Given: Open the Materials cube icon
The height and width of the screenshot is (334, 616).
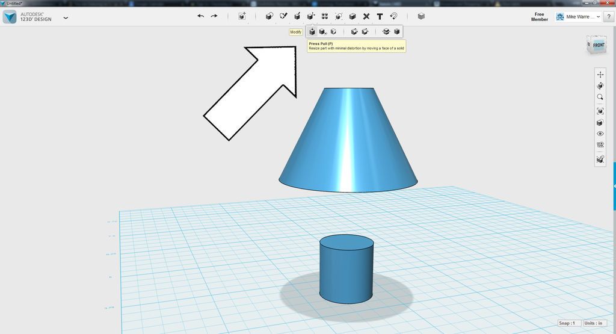Looking at the screenshot, I should tap(421, 16).
